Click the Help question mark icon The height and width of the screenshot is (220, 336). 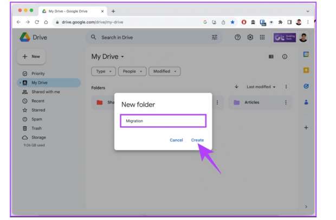point(237,37)
